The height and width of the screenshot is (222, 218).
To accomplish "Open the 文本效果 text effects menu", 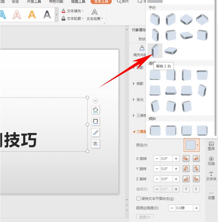I will point(95,15).
